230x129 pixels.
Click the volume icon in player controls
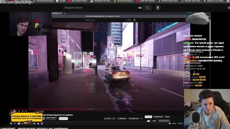pos(19,111)
